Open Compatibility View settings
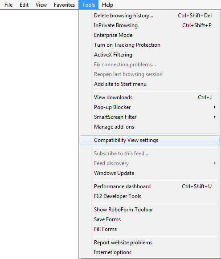Viewport: 221px width, 259px height. (150, 140)
